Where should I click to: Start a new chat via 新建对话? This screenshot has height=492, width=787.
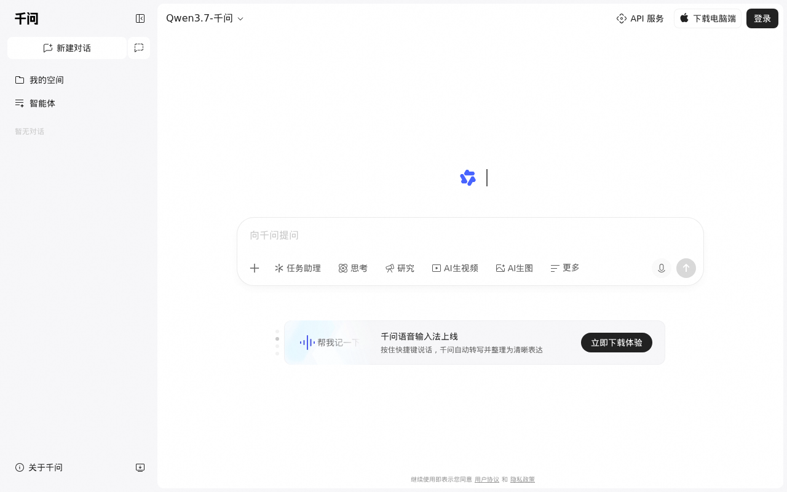pos(67,48)
